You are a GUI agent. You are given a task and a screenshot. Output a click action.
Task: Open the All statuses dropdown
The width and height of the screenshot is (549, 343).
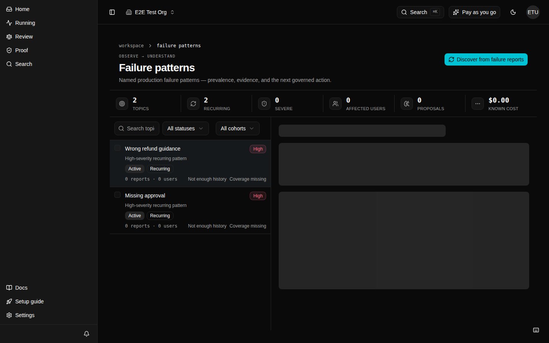point(186,128)
